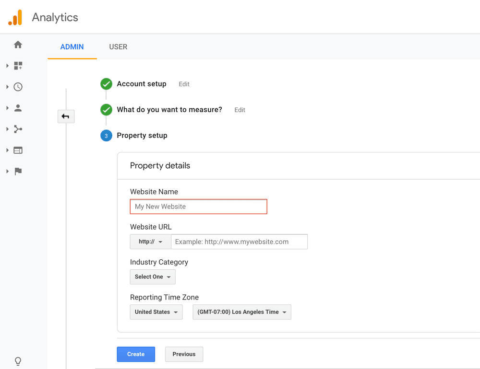The height and width of the screenshot is (369, 480).
Task: Open the Home icon in the sidebar
Action: [18, 44]
